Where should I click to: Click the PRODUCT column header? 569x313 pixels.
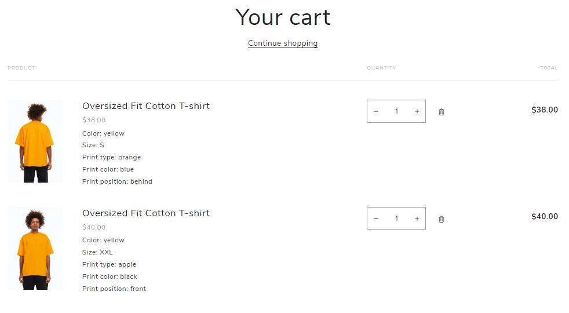click(x=21, y=68)
